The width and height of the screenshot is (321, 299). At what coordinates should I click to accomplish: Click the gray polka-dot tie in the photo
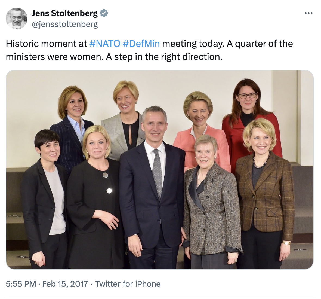tap(157, 174)
